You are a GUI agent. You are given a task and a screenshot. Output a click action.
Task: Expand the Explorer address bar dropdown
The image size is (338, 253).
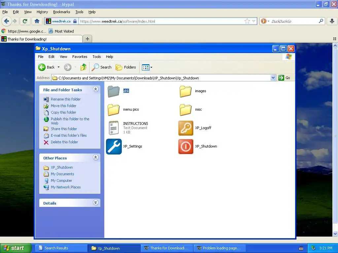click(x=273, y=78)
